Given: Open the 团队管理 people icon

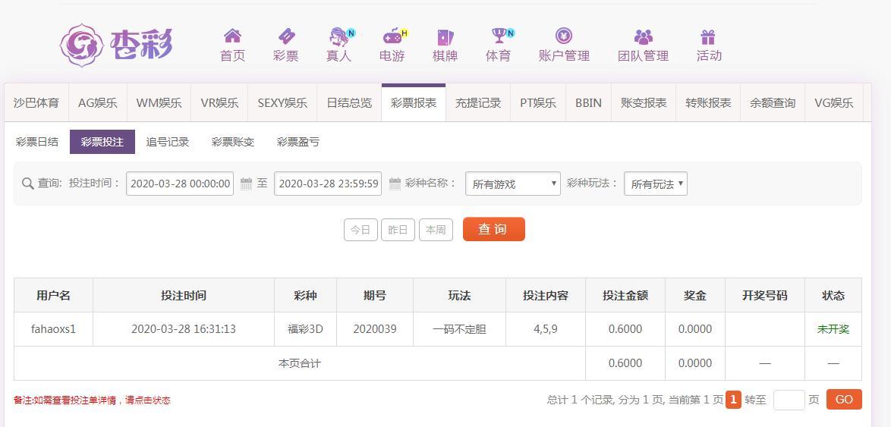Looking at the screenshot, I should (644, 37).
